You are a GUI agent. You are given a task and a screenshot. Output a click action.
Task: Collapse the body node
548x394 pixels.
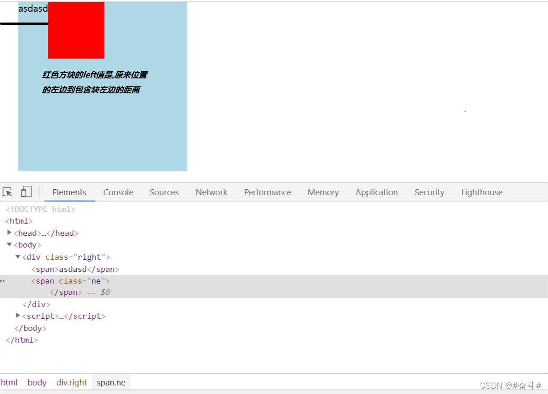tap(9, 245)
